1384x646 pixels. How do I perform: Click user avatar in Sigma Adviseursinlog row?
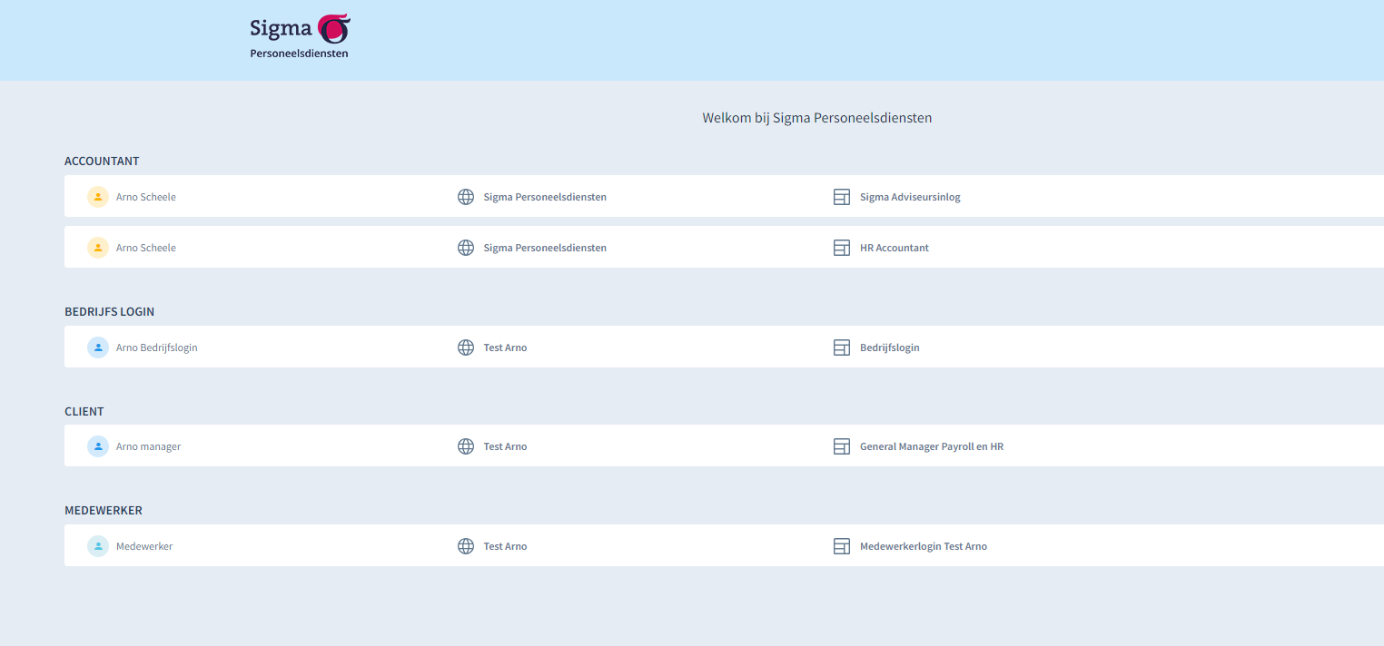pos(98,197)
